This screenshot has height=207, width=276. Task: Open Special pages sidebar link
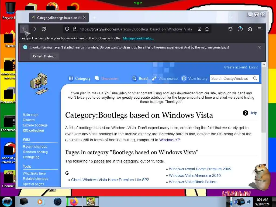(x=33, y=184)
